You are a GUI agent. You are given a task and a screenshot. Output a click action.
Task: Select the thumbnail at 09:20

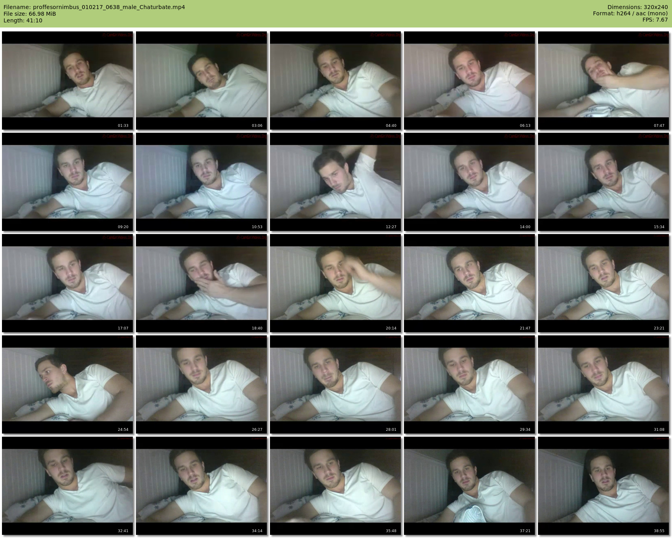68,182
